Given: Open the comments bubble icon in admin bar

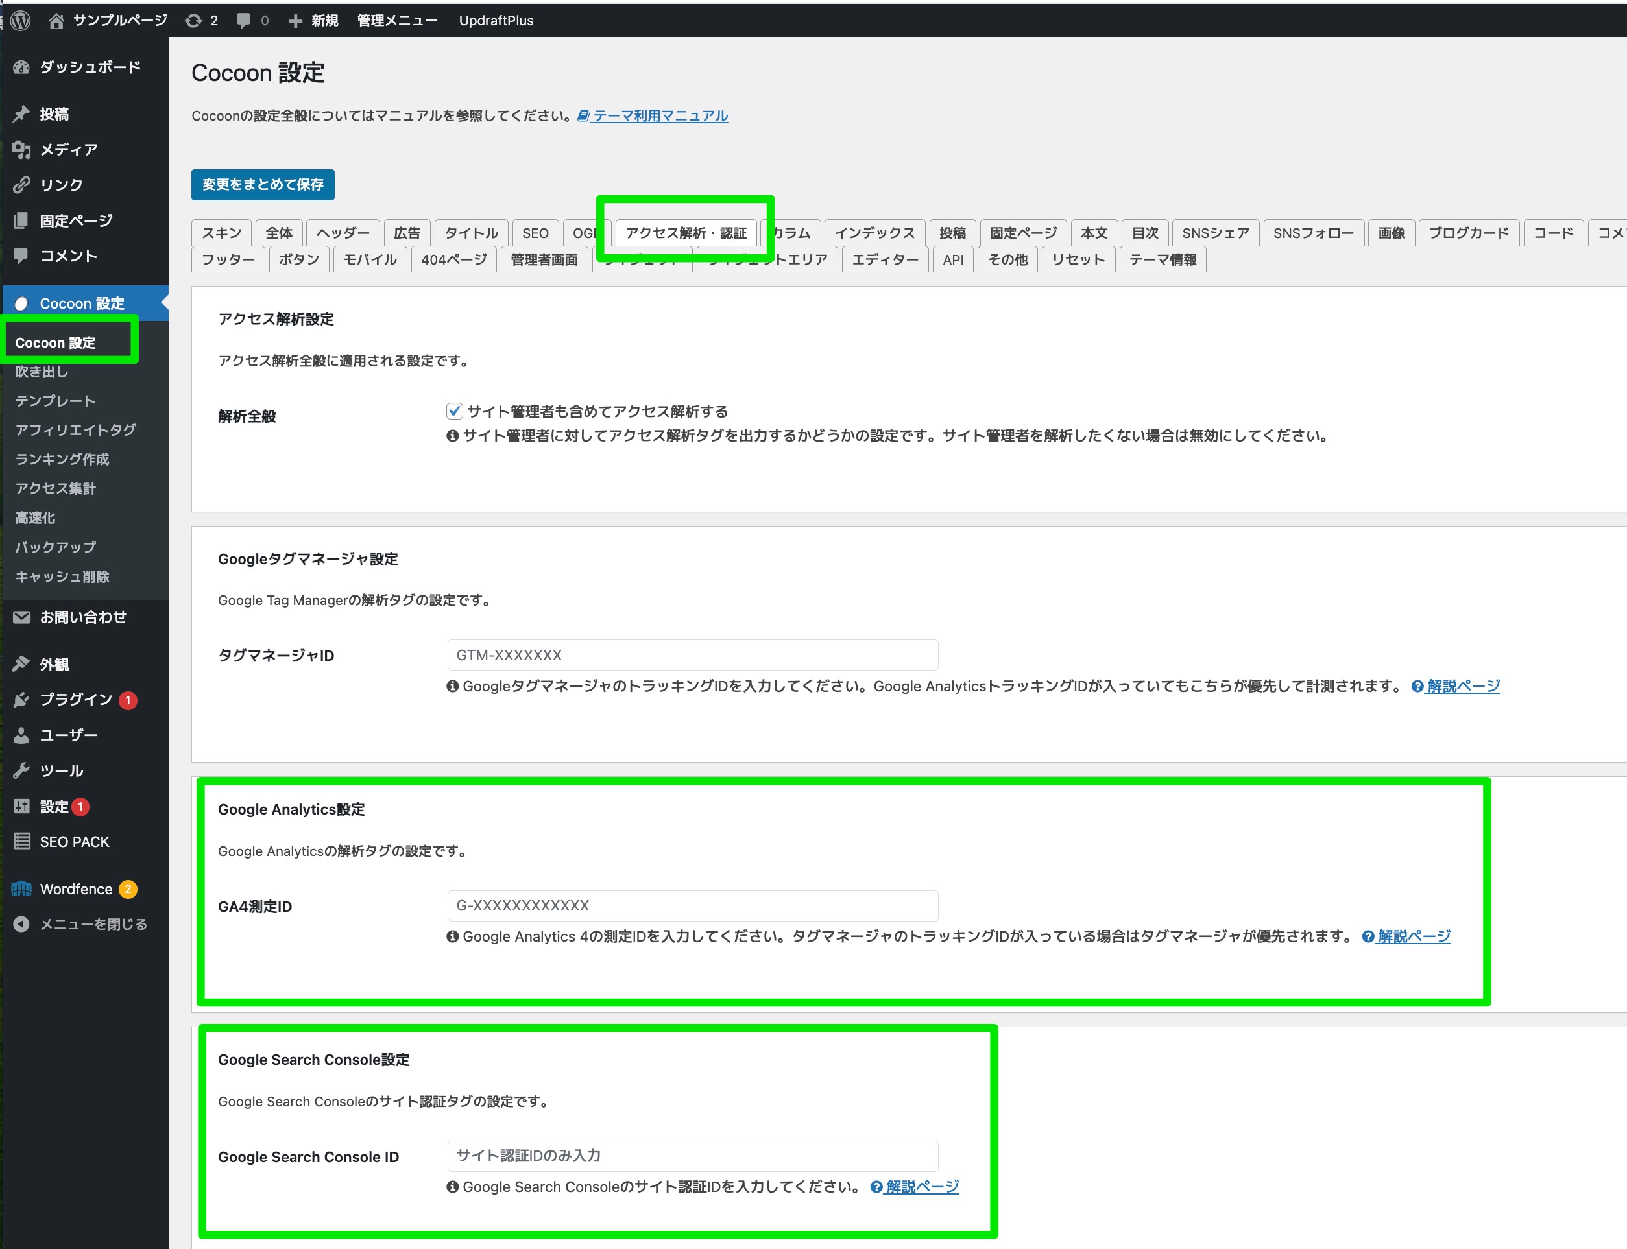Looking at the screenshot, I should [x=243, y=21].
